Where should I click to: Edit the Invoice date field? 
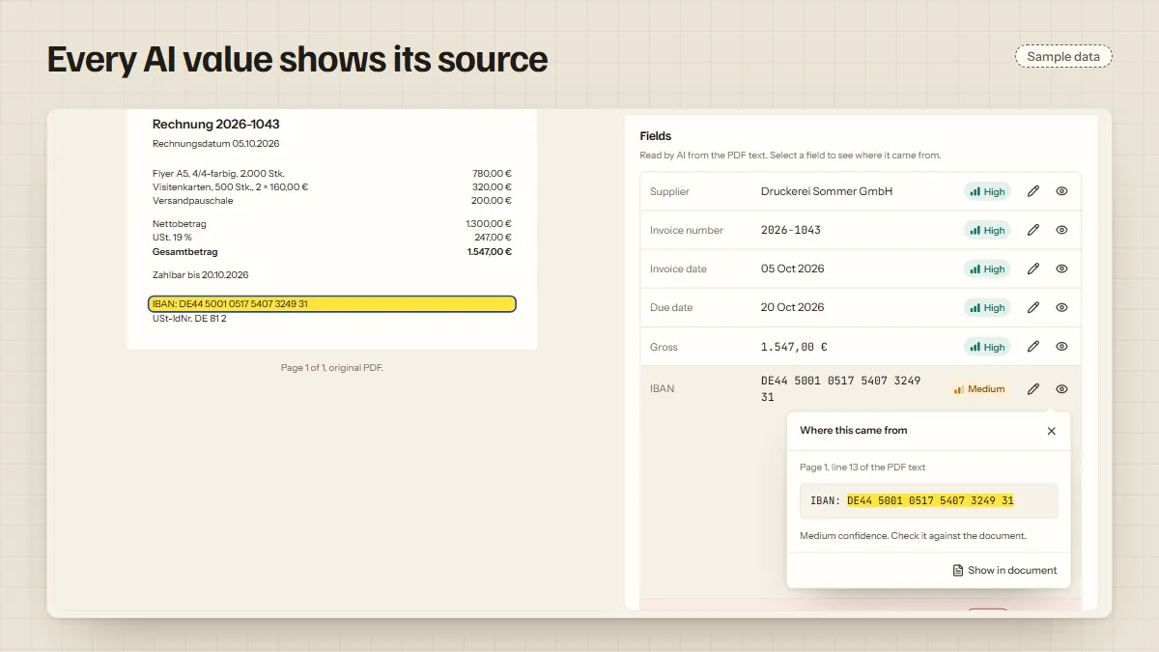tap(1033, 269)
